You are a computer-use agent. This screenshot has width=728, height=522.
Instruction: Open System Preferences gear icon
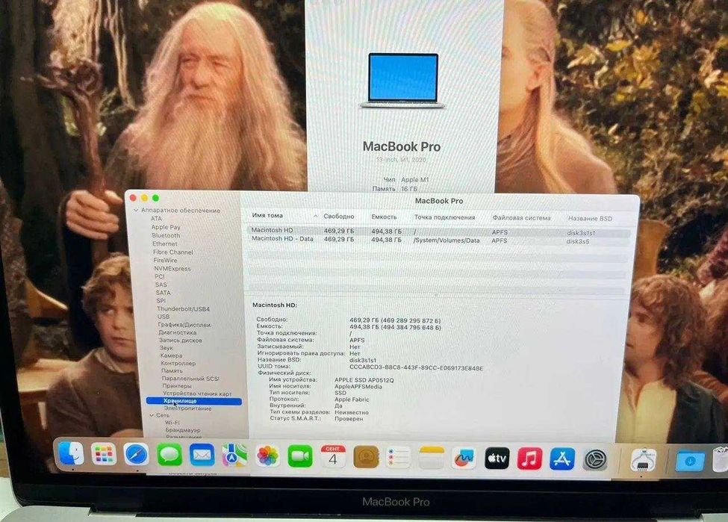coord(596,460)
